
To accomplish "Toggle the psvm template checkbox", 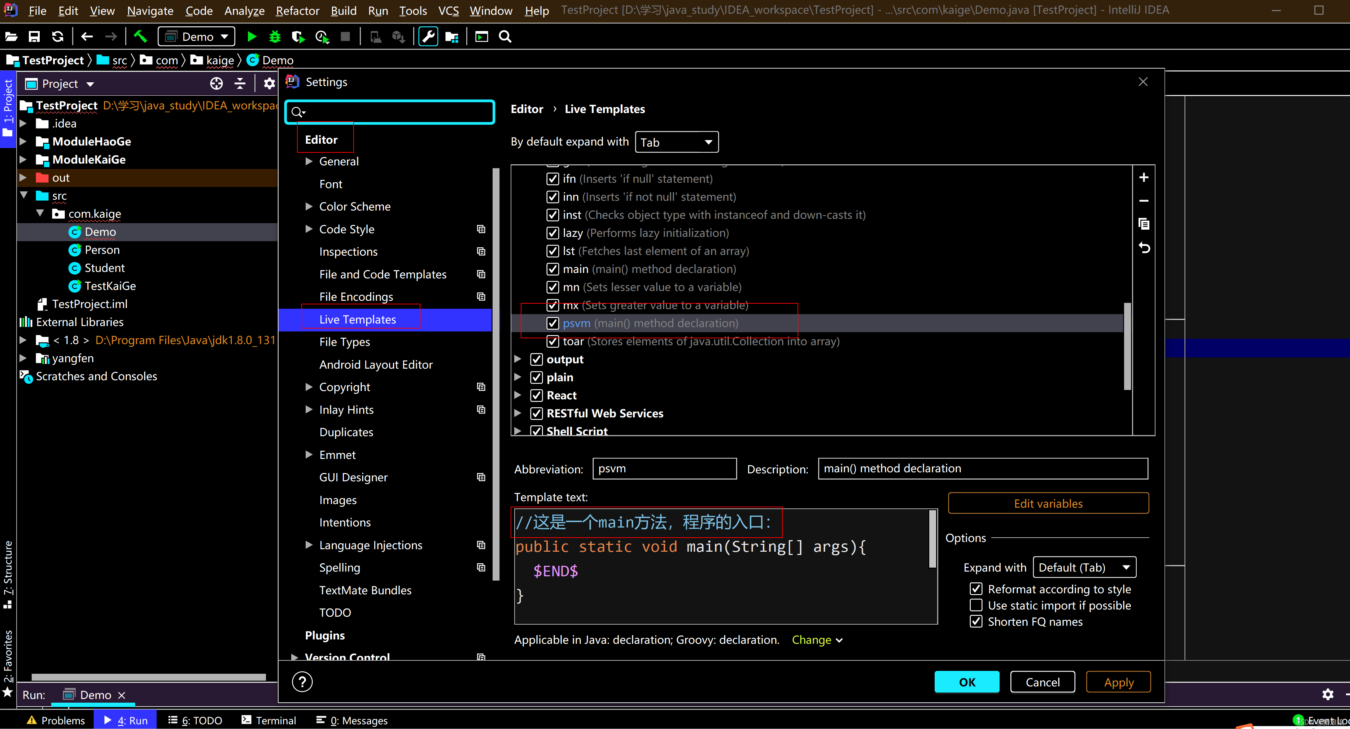I will pos(552,323).
